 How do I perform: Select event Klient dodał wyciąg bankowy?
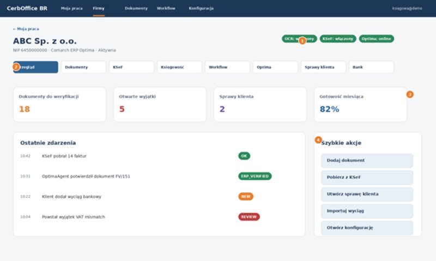(x=71, y=197)
